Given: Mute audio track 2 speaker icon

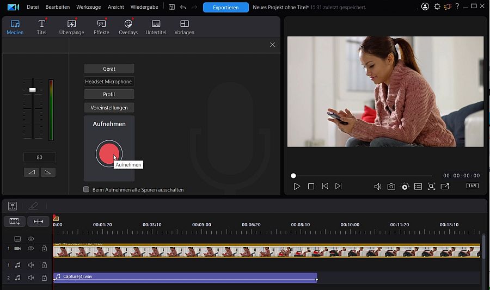Looking at the screenshot, I should coord(31,277).
